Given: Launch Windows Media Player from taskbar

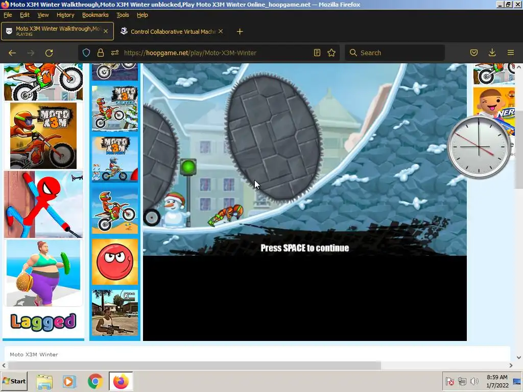Looking at the screenshot, I should click(x=69, y=381).
